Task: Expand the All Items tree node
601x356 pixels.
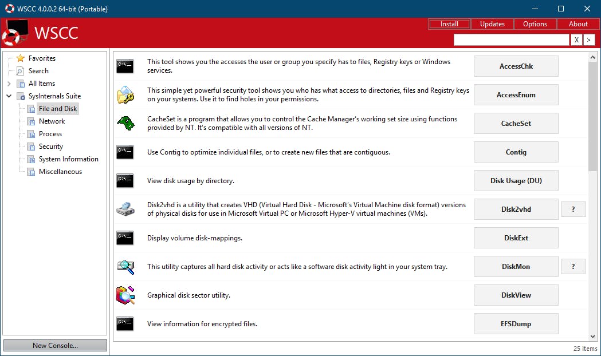Action: pos(9,84)
